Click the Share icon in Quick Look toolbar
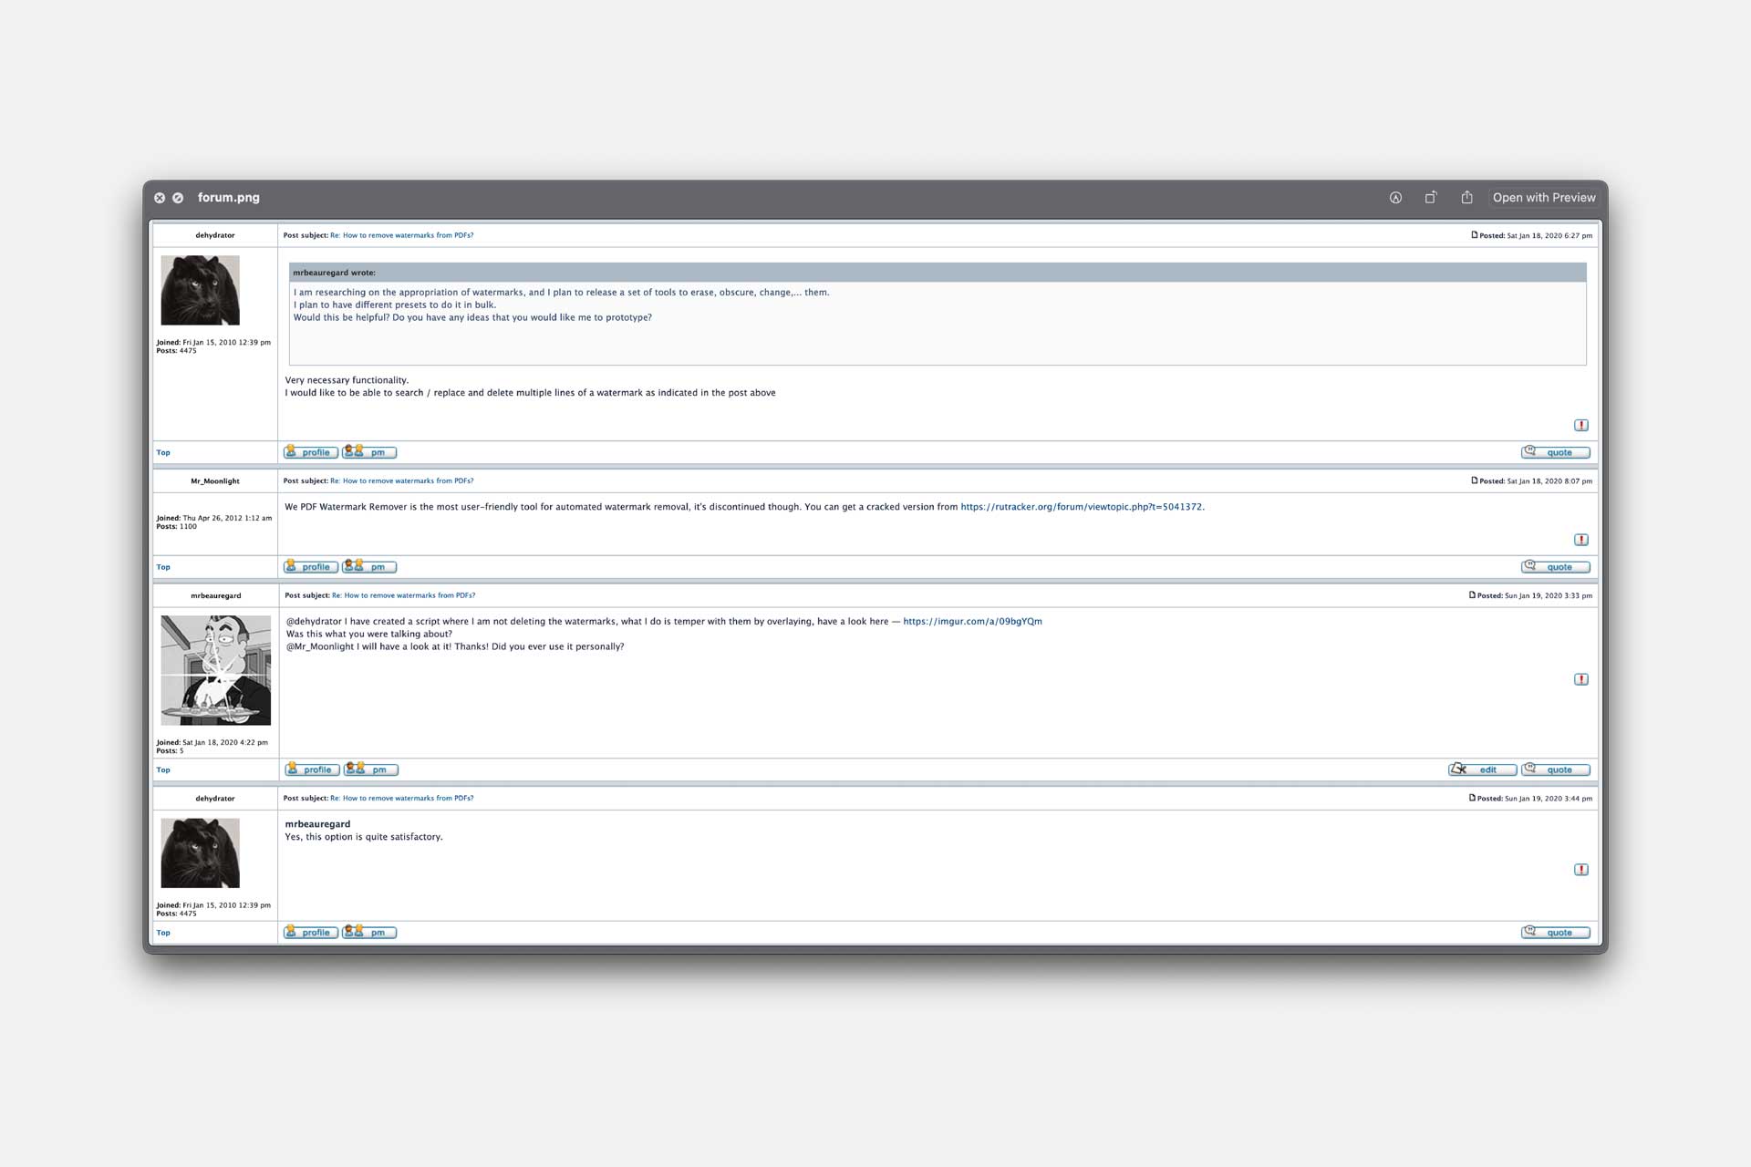1751x1167 pixels. click(x=1466, y=198)
